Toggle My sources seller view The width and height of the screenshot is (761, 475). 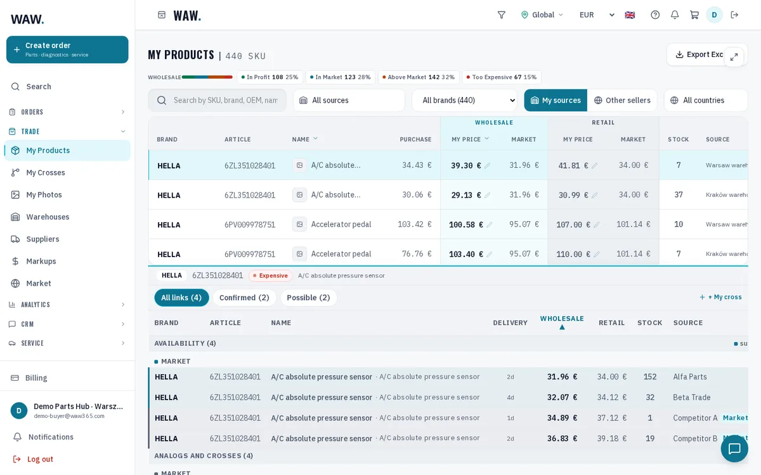(556, 100)
